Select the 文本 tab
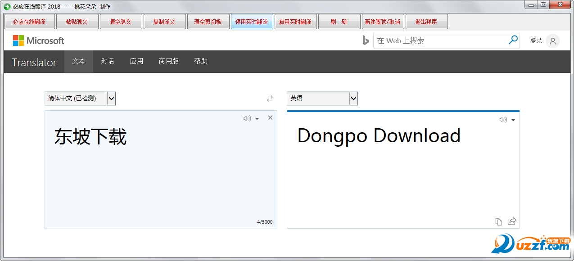This screenshot has height=261, width=574. [x=79, y=61]
